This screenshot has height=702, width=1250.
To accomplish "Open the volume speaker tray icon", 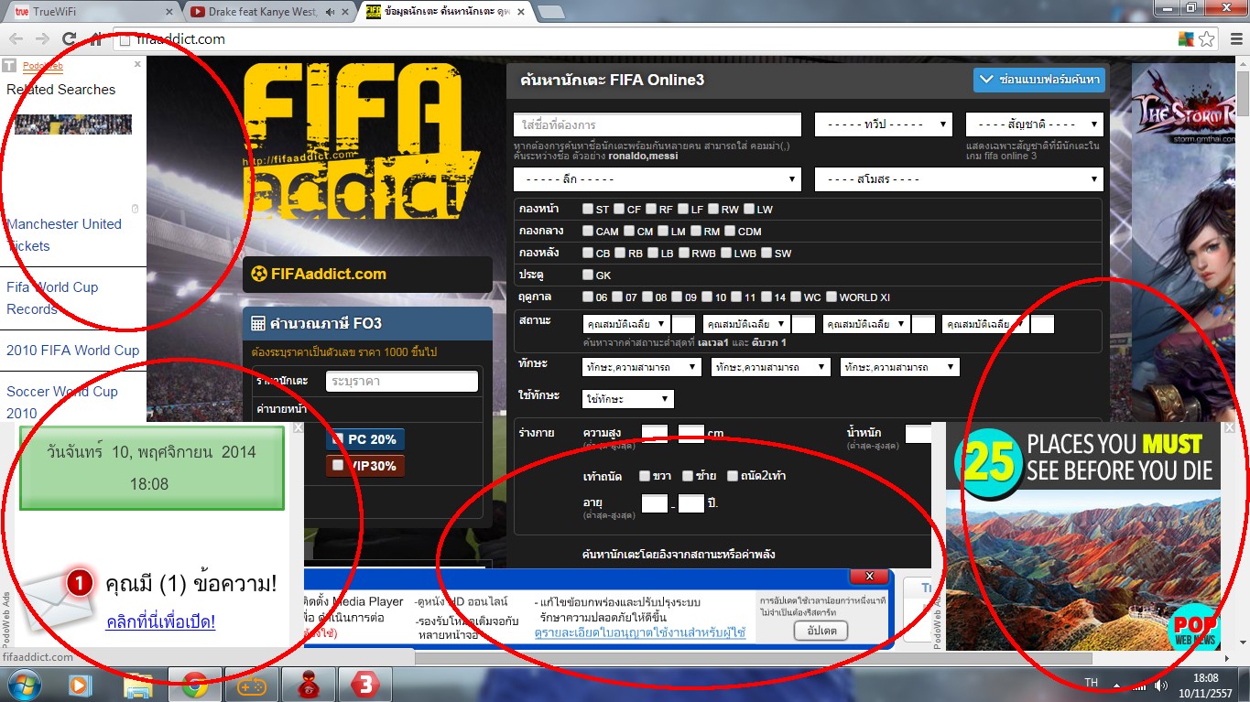I will [x=1162, y=685].
